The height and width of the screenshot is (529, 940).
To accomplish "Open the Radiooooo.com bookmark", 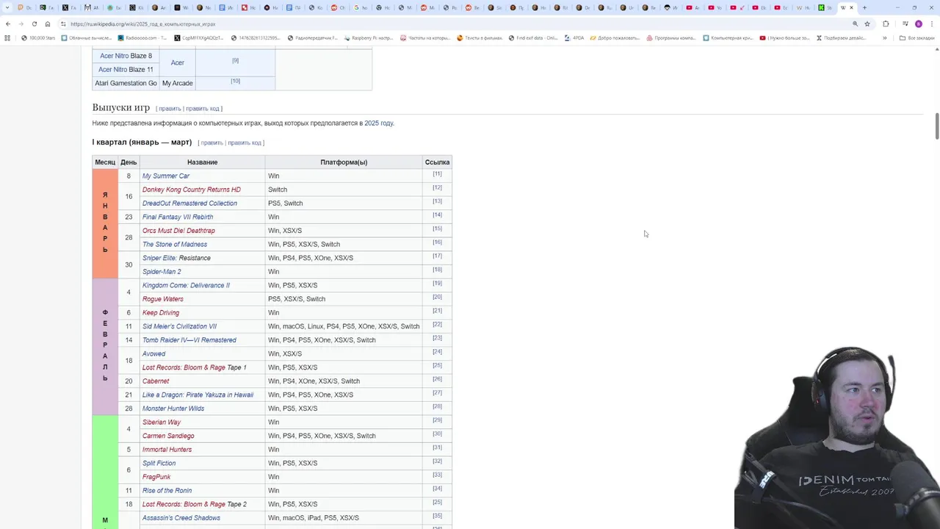I will click(142, 37).
